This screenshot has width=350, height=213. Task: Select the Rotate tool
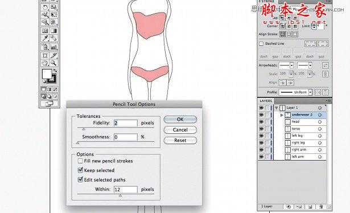[45, 7]
